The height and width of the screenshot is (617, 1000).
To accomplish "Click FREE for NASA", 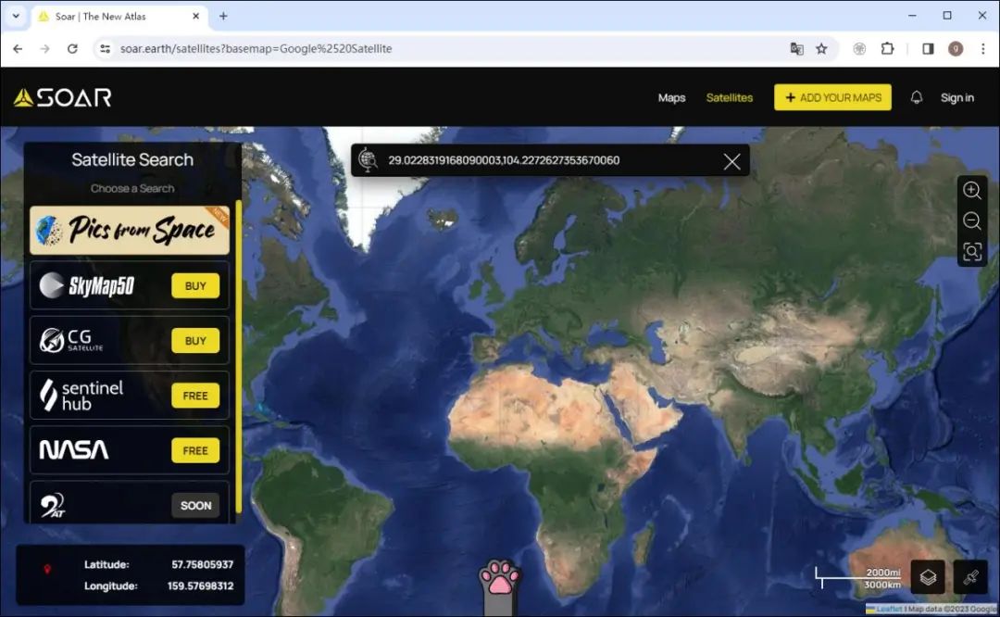I will pos(195,450).
